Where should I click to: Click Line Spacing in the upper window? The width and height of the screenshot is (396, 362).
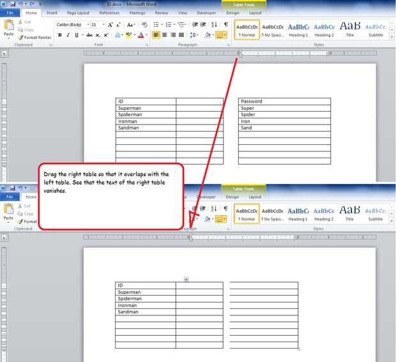(193, 35)
